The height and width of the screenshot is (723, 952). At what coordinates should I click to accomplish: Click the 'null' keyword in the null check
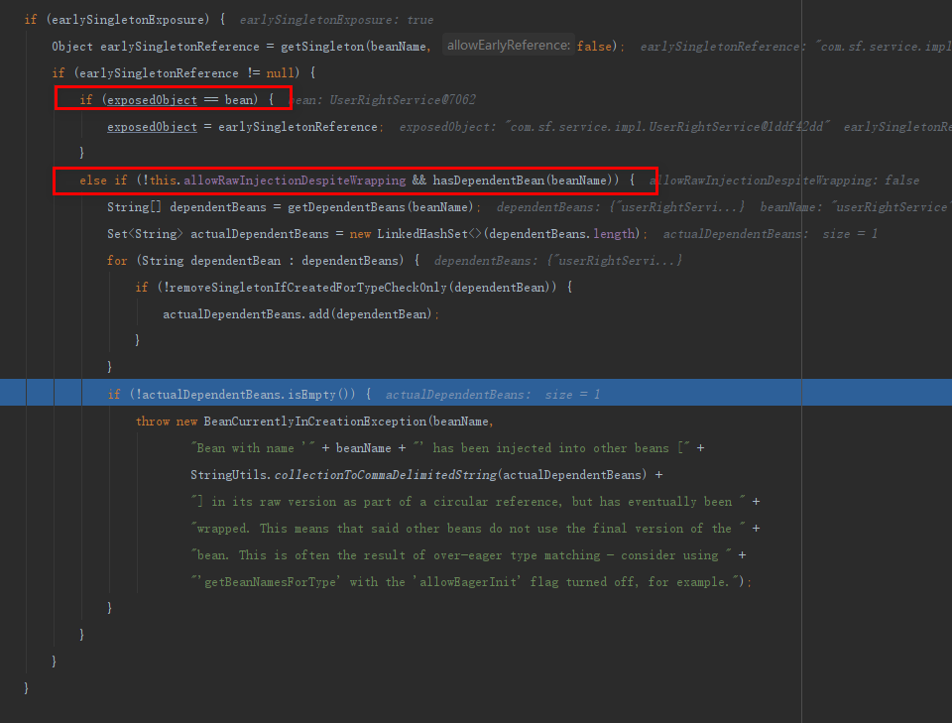pos(280,73)
